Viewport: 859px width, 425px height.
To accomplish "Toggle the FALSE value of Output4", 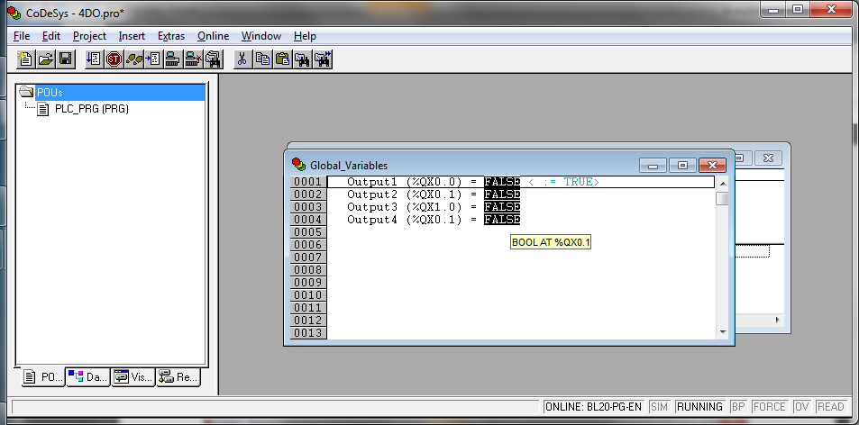I will [x=502, y=220].
